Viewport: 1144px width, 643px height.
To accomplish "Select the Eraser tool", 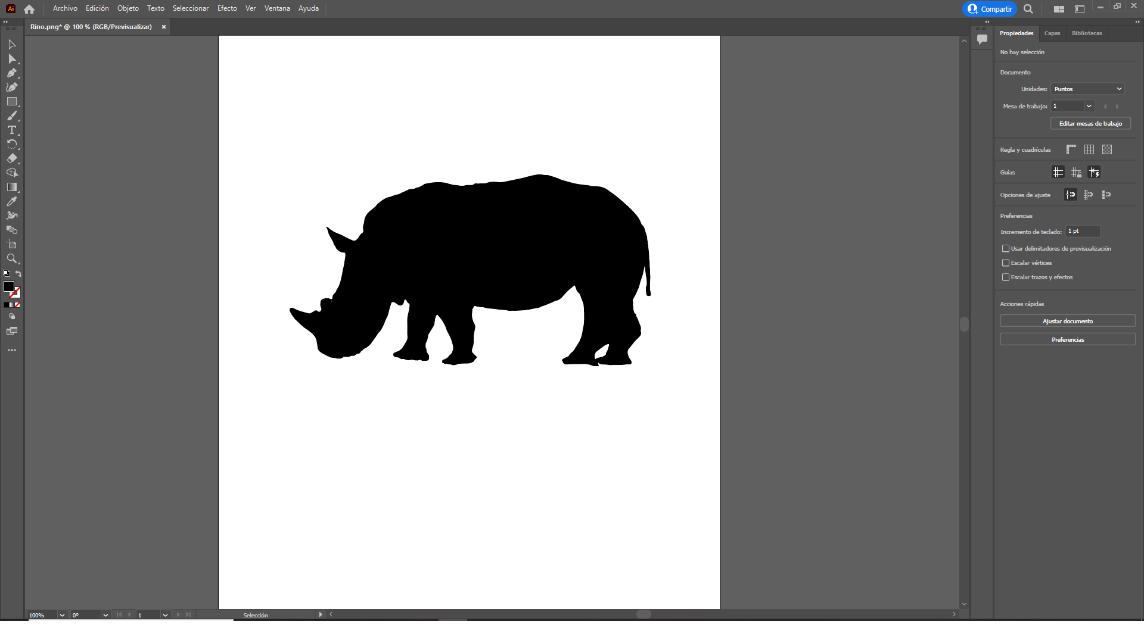I will click(11, 159).
